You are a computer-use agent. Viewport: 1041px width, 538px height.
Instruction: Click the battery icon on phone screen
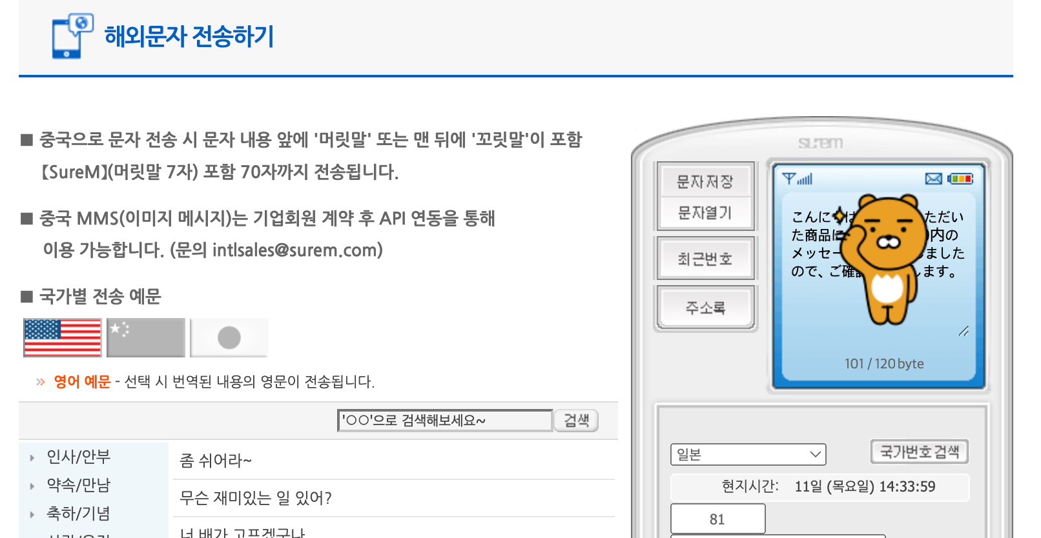coord(960,179)
